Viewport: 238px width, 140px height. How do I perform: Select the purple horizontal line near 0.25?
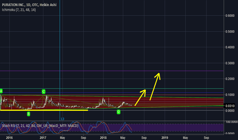[x=112, y=71]
